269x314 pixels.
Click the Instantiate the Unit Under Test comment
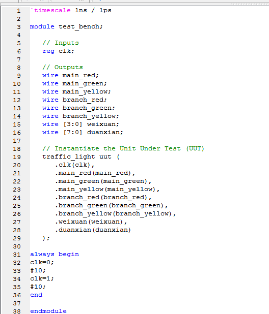coord(123,148)
